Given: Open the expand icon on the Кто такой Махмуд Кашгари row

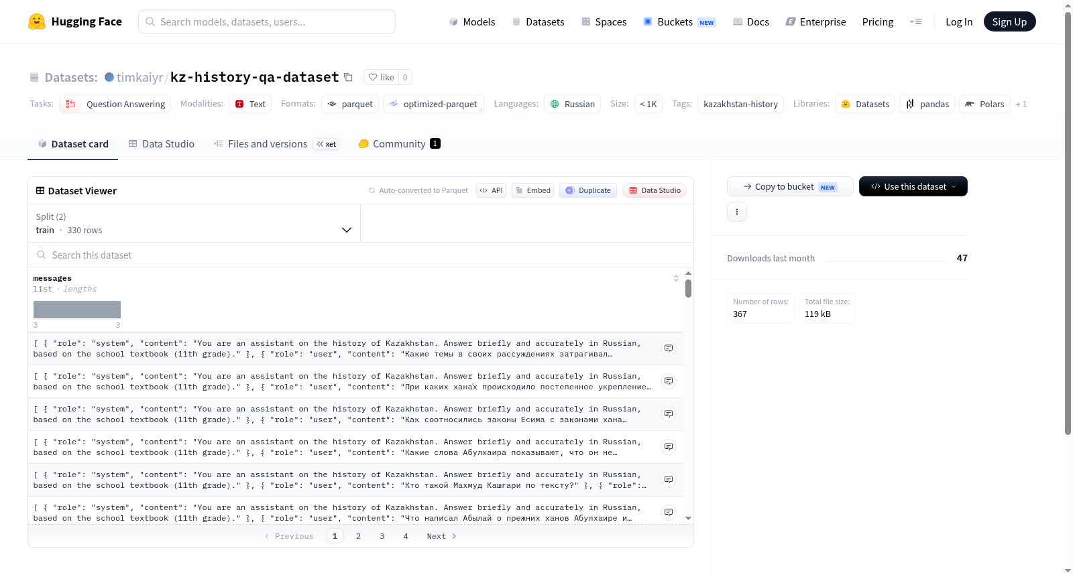Looking at the screenshot, I should coord(669,480).
